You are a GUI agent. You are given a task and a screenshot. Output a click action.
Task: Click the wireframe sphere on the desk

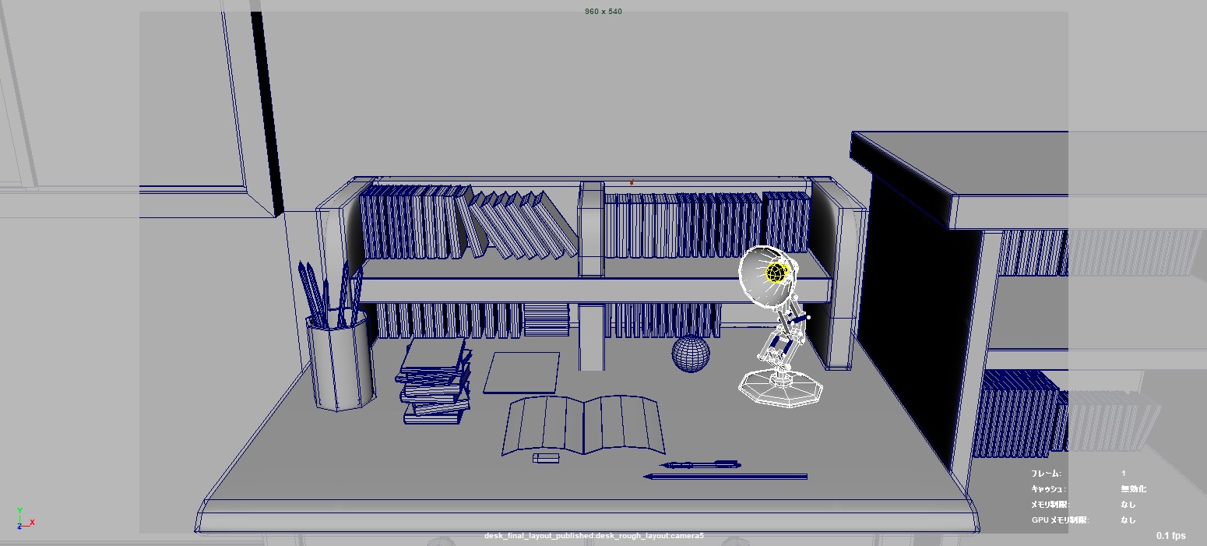(x=691, y=354)
